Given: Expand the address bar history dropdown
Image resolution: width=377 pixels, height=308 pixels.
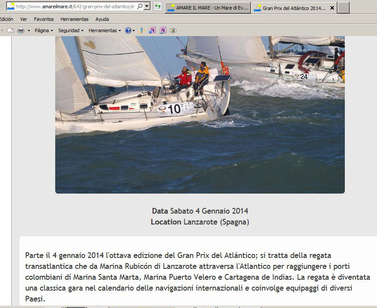Looking at the screenshot, I should tap(147, 7).
